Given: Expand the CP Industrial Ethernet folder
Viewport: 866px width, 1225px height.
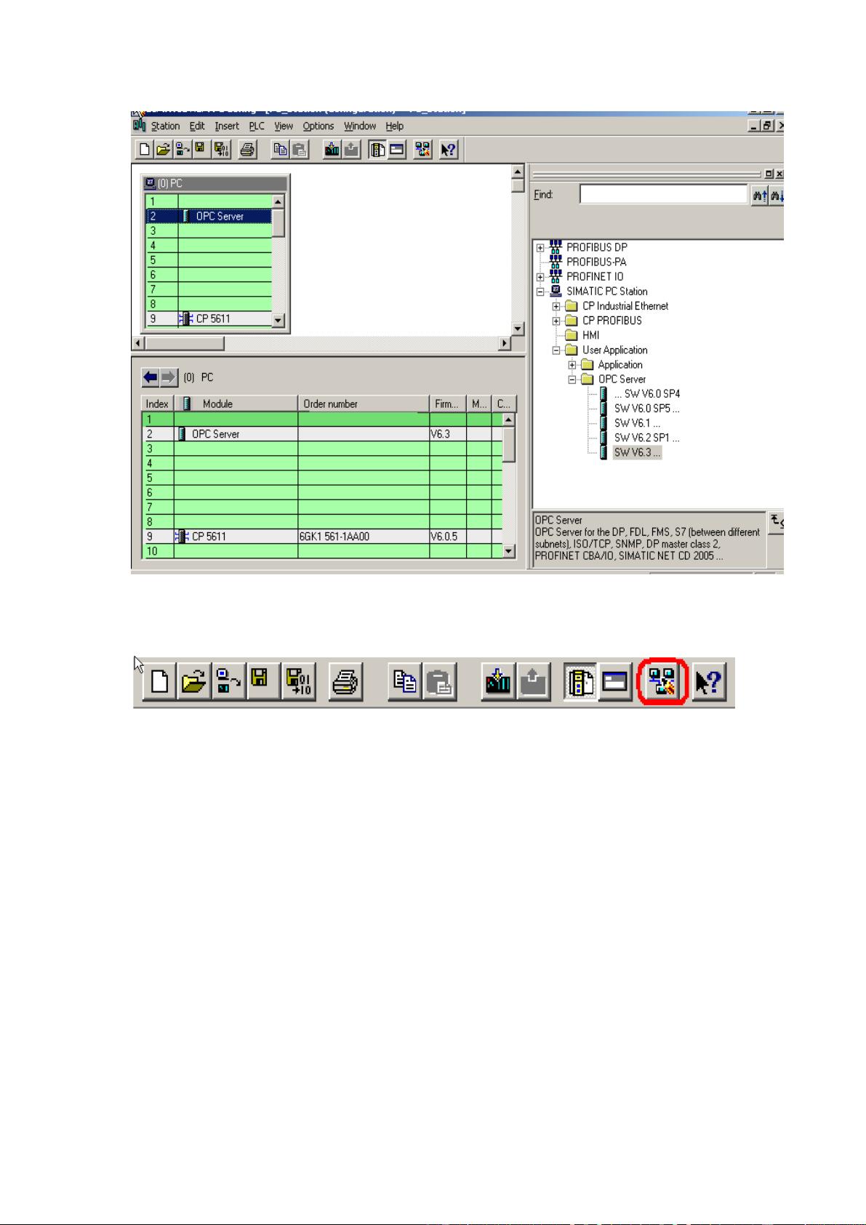Looking at the screenshot, I should 556,306.
